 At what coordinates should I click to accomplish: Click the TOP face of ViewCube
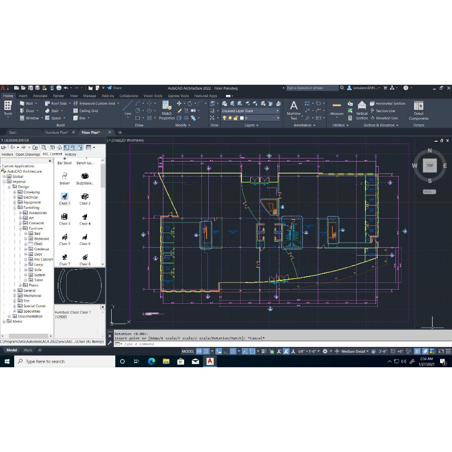(429, 166)
